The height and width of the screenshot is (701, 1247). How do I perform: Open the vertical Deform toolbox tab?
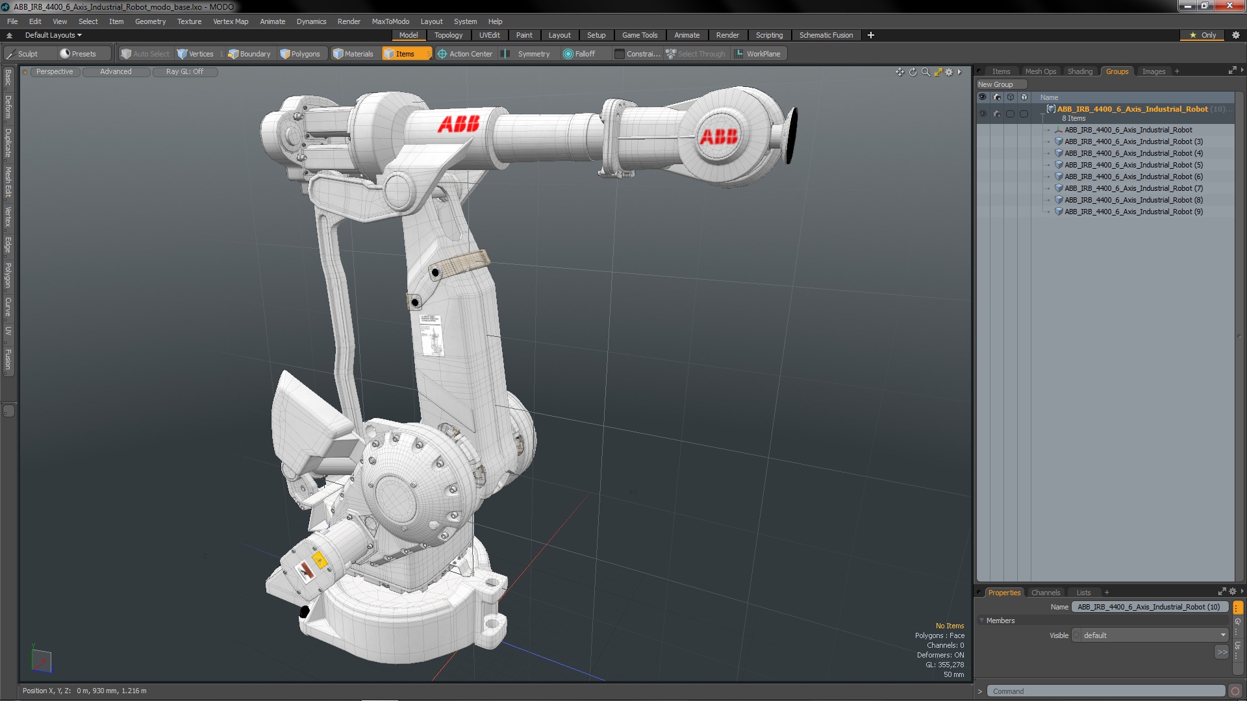[8, 107]
